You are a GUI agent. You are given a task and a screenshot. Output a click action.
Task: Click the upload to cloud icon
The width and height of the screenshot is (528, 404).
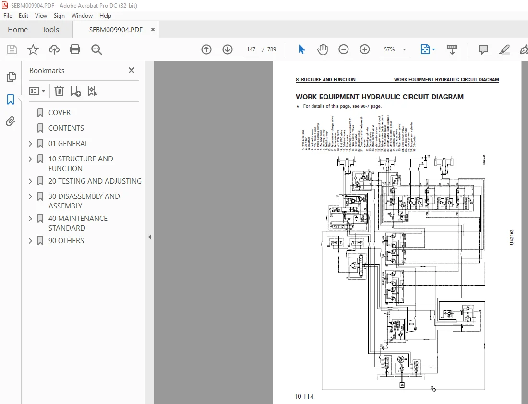(x=54, y=49)
